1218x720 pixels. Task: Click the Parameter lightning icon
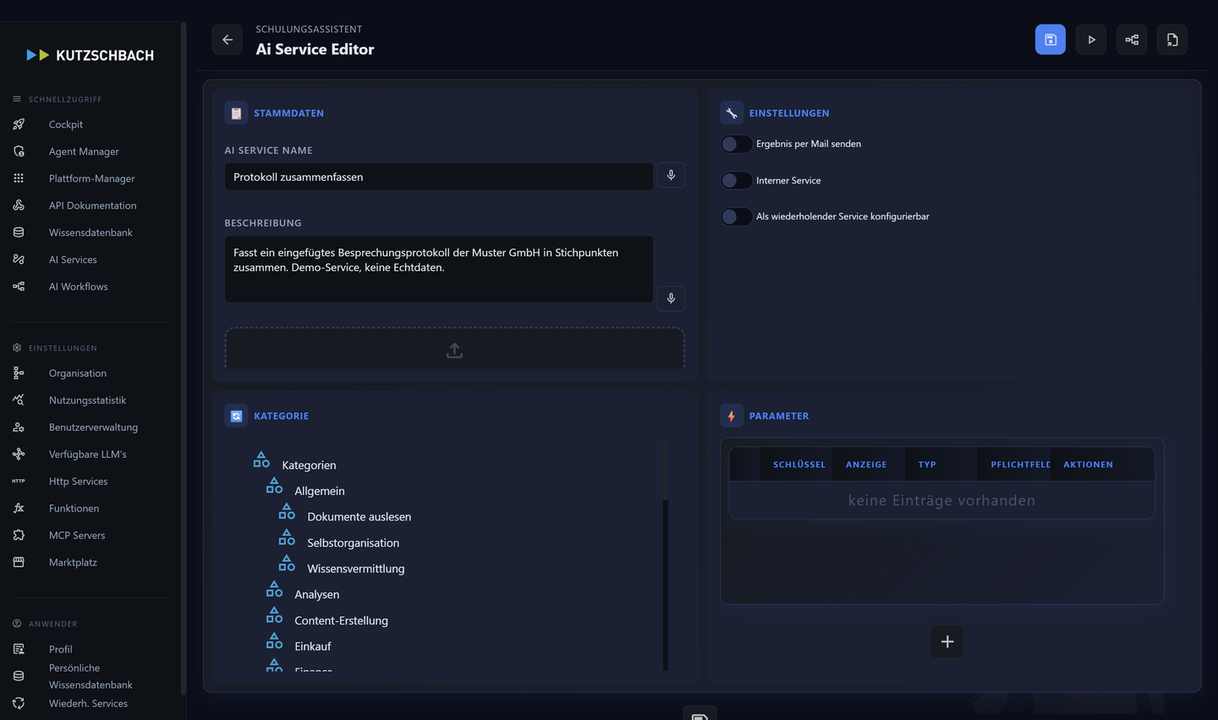point(732,416)
